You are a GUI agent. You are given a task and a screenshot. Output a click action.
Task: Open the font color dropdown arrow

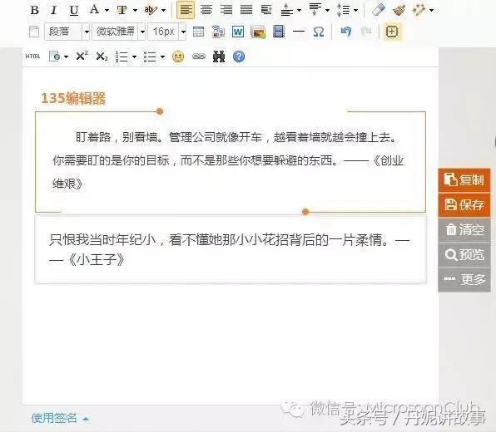click(107, 11)
